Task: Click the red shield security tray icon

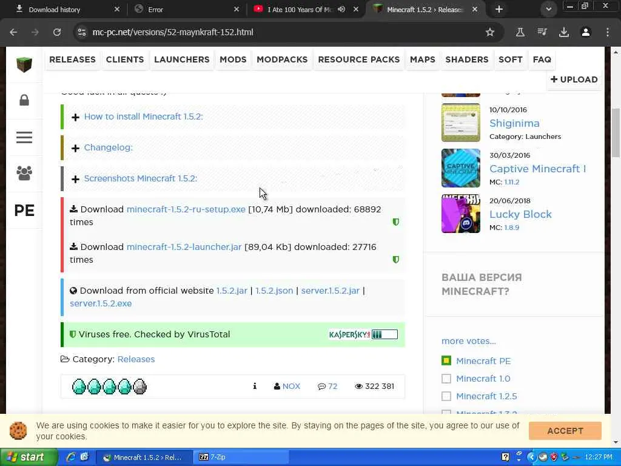Action: (554, 457)
